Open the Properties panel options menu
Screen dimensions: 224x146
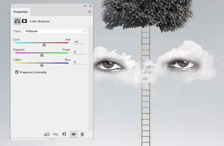pos(90,12)
